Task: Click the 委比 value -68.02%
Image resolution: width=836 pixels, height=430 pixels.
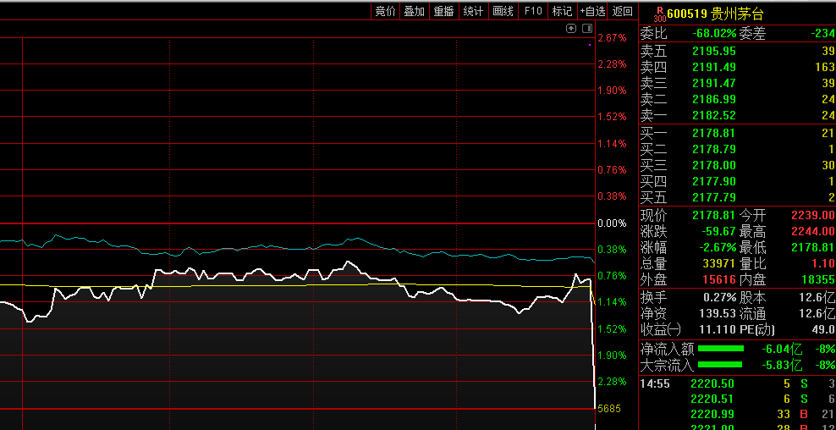Action: 714,34
